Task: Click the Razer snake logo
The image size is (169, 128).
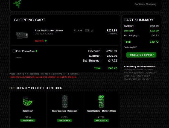Action: tap(17, 4)
